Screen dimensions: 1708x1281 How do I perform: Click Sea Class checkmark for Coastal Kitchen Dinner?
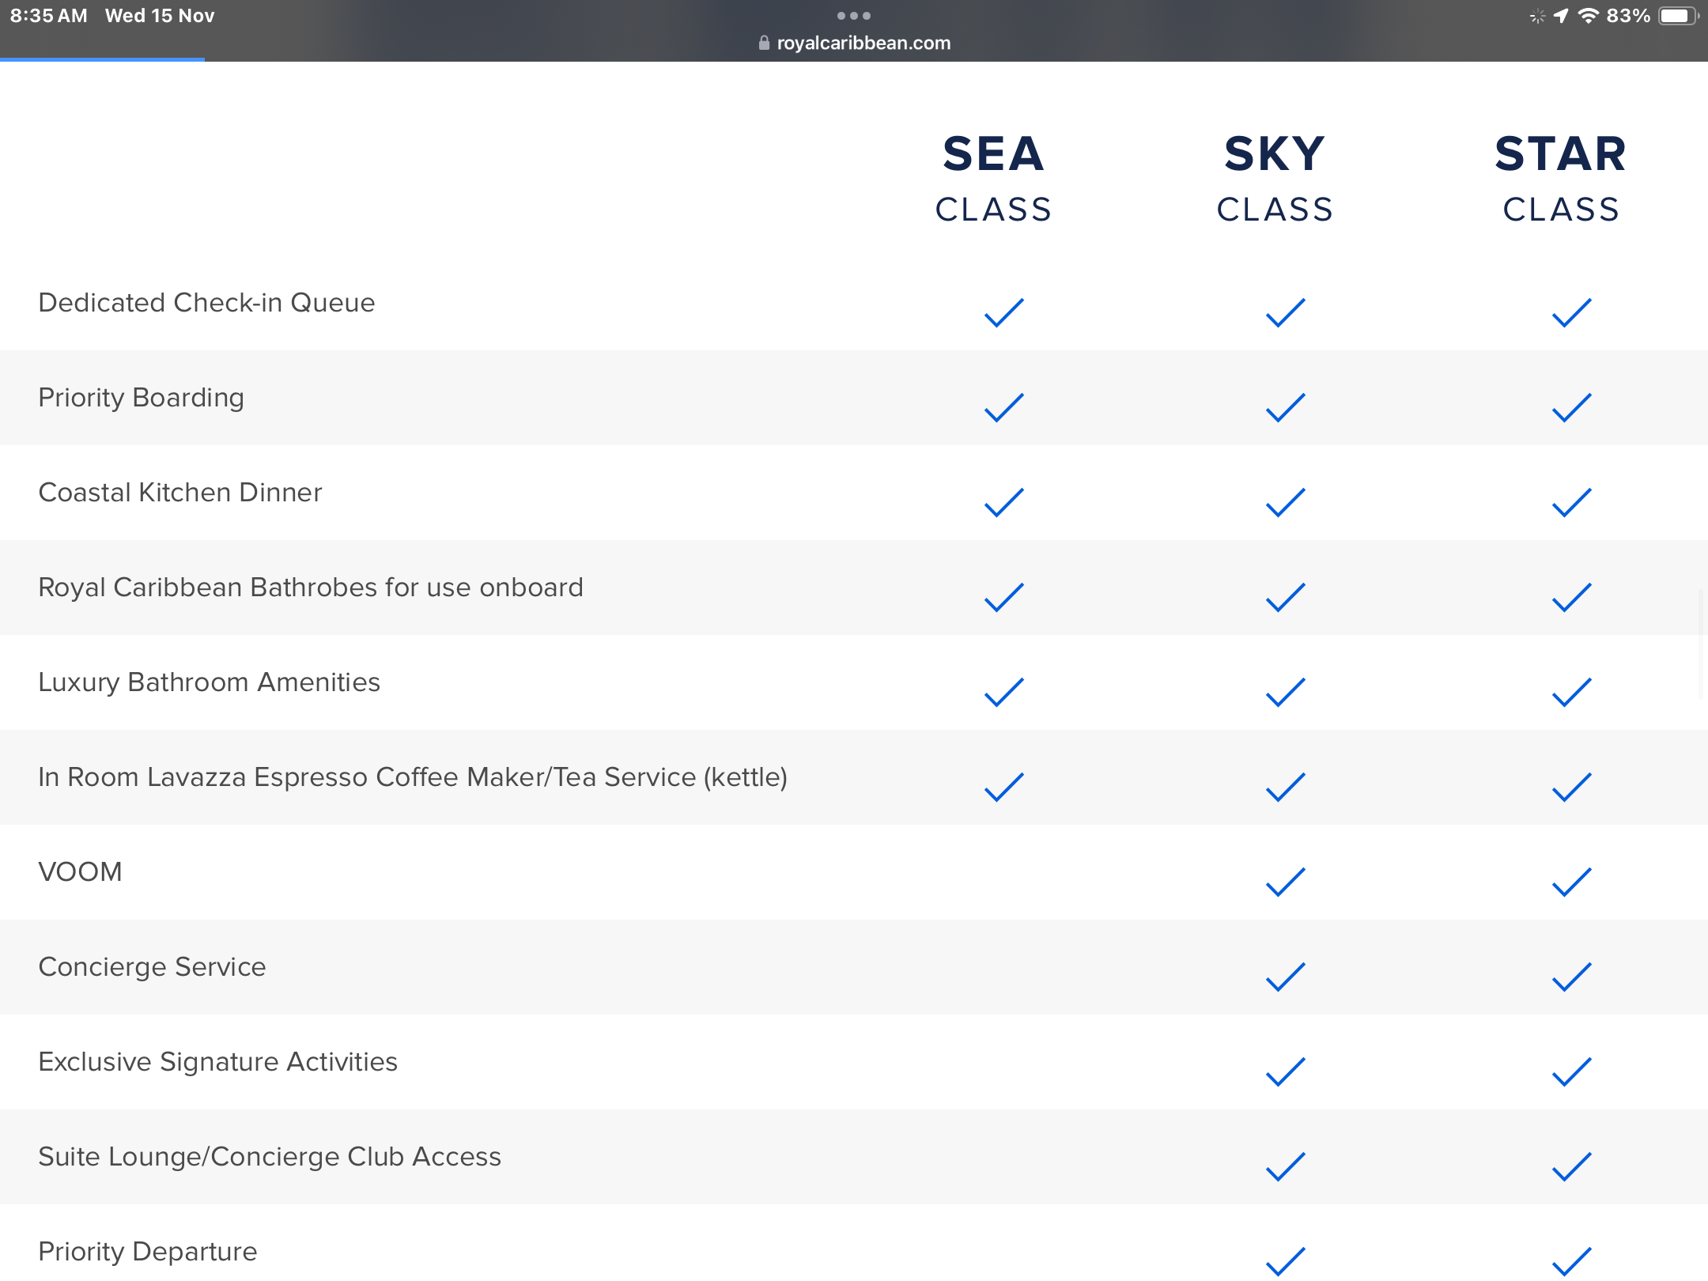click(1004, 502)
